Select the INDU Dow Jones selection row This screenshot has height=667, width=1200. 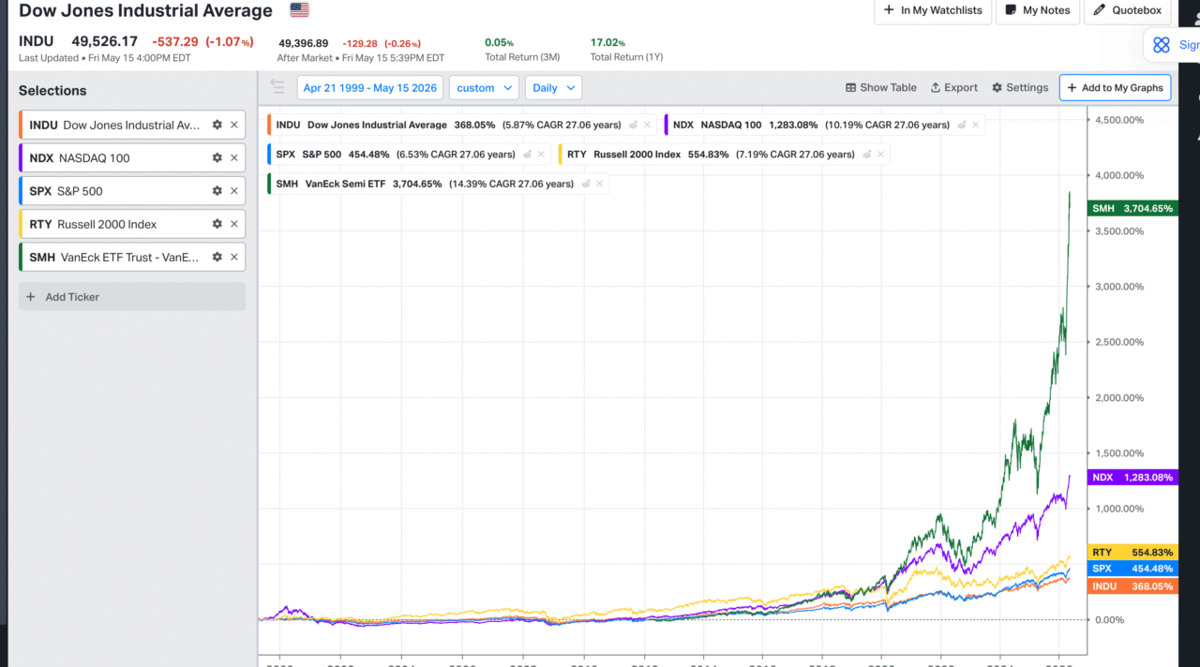132,125
